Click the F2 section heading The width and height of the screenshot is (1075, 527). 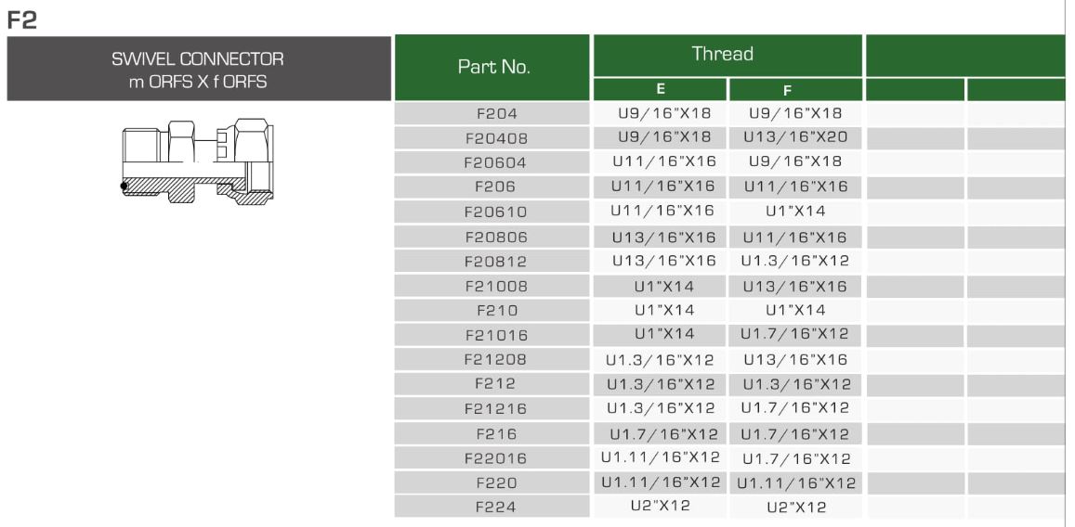click(20, 19)
